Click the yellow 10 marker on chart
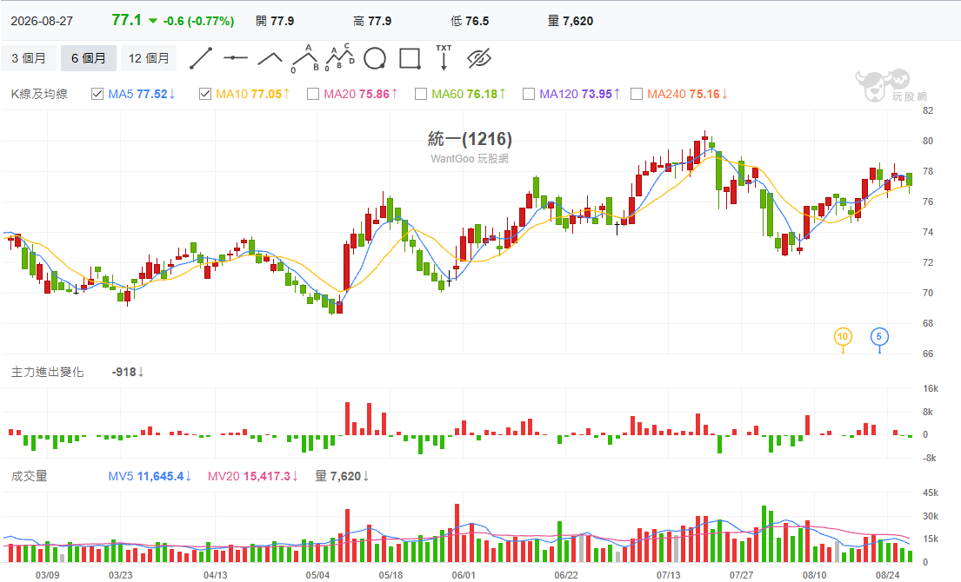 point(843,336)
